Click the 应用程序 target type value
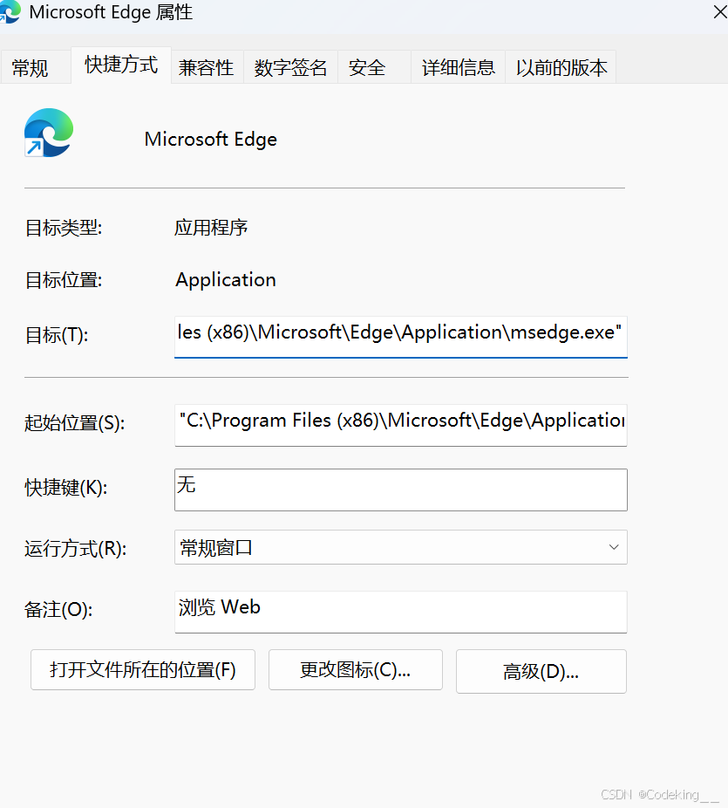Viewport: 728px width, 808px height. [211, 227]
